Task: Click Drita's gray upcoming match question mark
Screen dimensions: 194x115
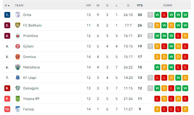Action: pos(150,15)
